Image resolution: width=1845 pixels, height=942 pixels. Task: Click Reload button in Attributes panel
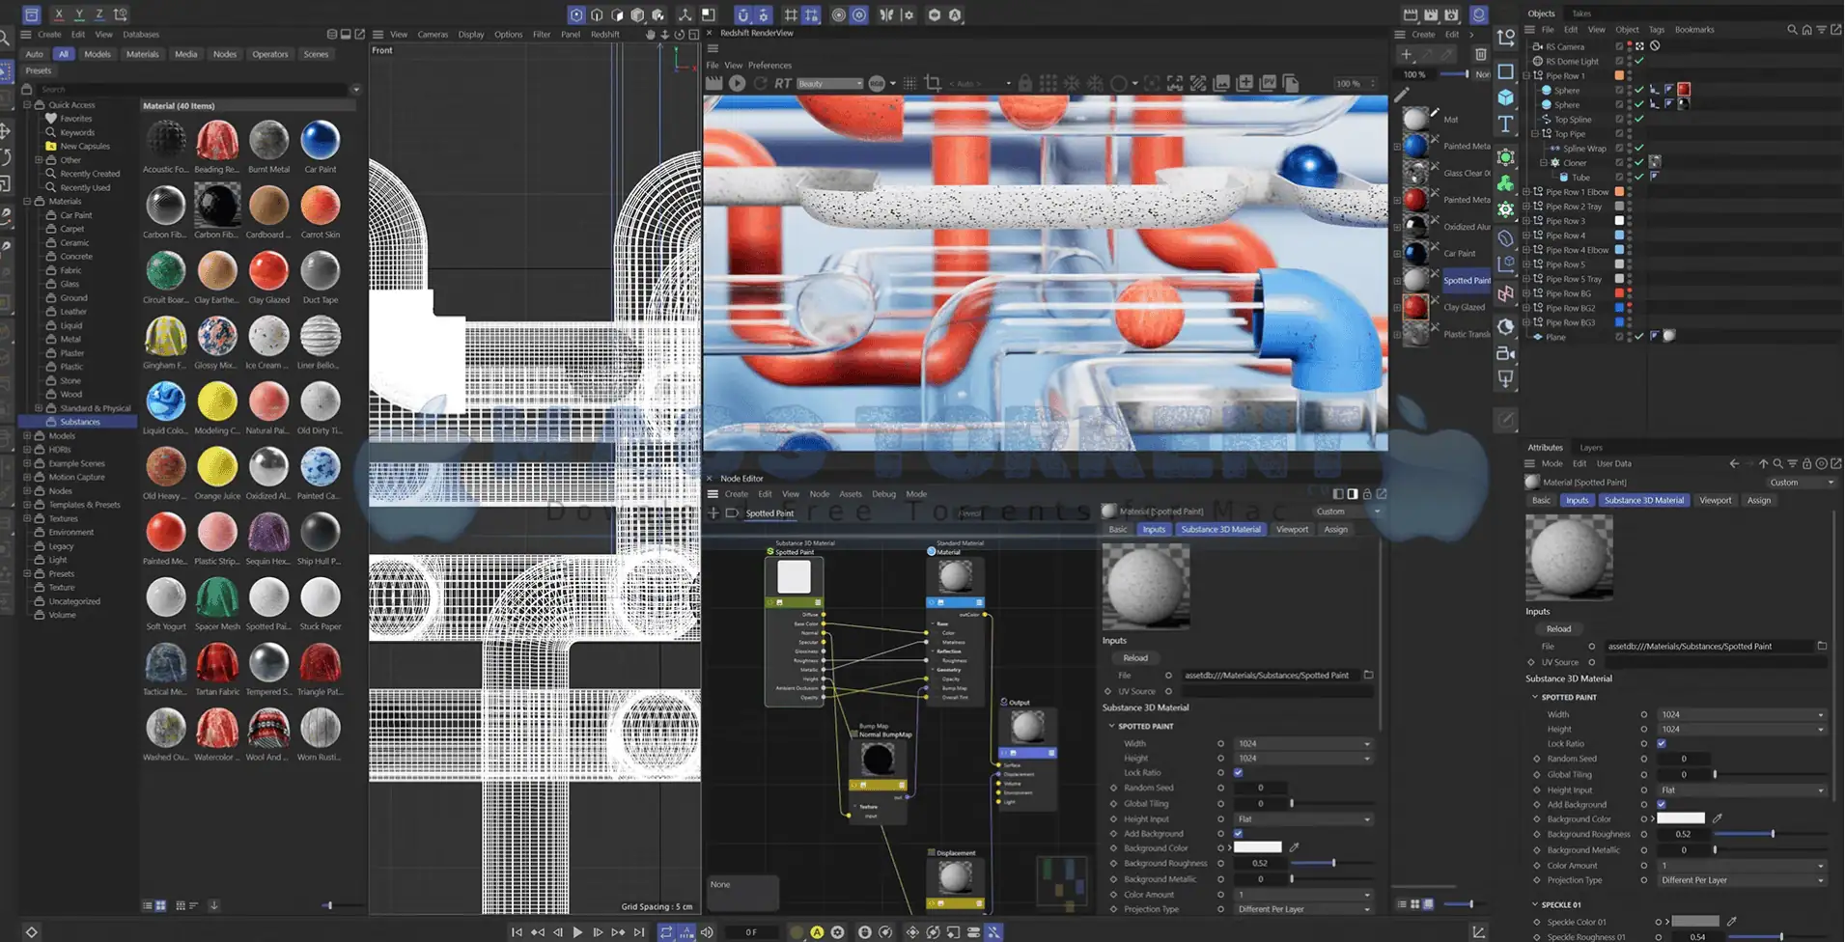coord(1559,628)
